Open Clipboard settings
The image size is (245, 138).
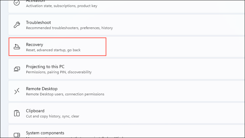126,113
